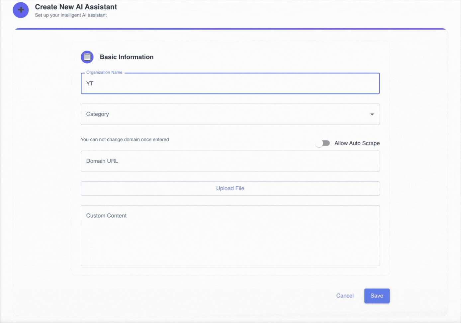Click the Category placeholder label
The height and width of the screenshot is (323, 461).
coord(97,114)
